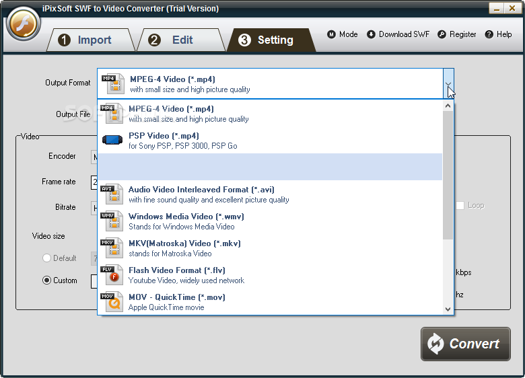Close the converter window

[x=512, y=8]
